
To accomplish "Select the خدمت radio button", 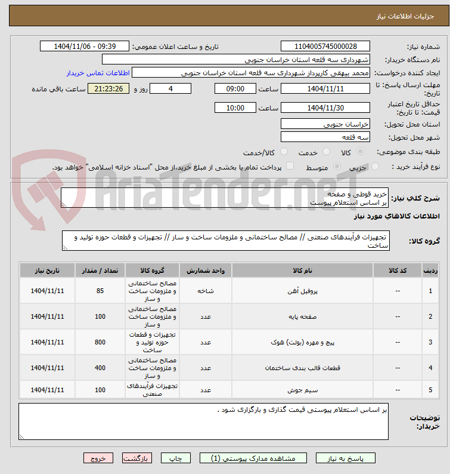I will 326,152.
